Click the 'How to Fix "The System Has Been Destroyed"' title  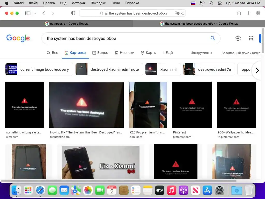point(86,132)
